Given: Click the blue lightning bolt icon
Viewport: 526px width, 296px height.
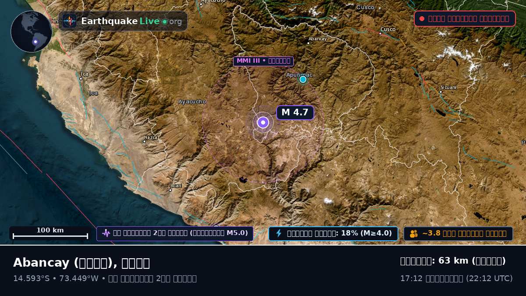Looking at the screenshot, I should pyautogui.click(x=279, y=233).
